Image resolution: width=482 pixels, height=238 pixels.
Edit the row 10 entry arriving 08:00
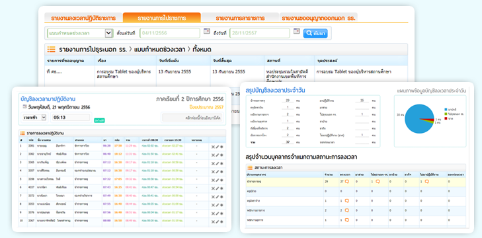pyautogui.click(x=217, y=221)
